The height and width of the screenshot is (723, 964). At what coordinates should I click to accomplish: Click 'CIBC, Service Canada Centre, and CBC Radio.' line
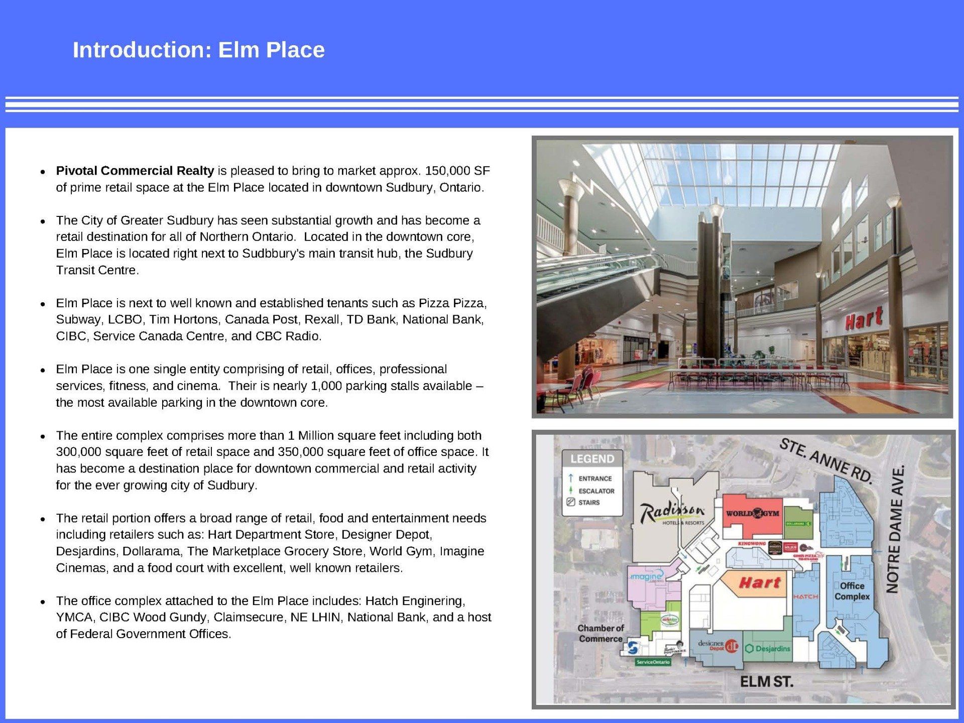(189, 336)
